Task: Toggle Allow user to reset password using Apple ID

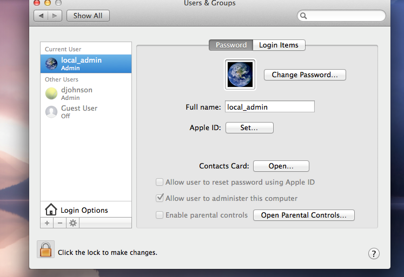Action: pos(160,183)
